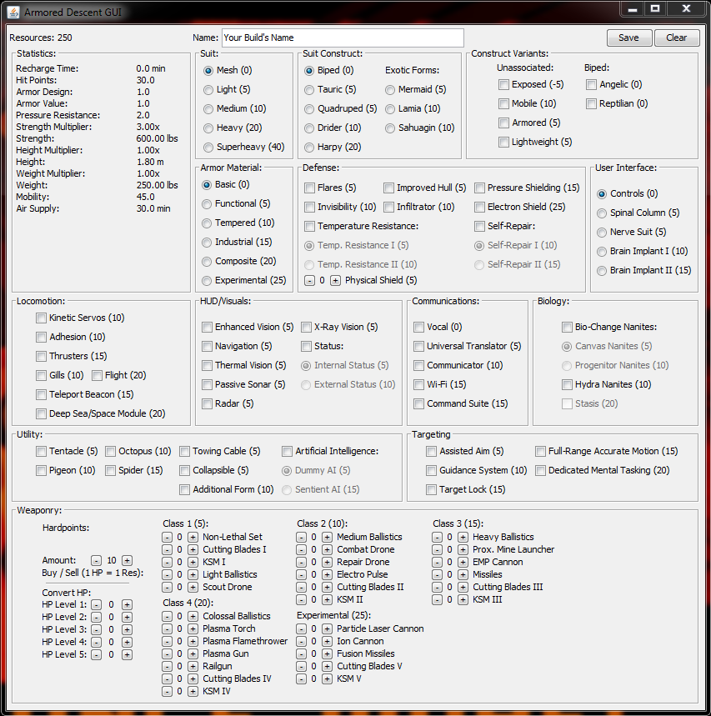Increase HP Level 5 conversion
The image size is (711, 716).
pos(127,655)
